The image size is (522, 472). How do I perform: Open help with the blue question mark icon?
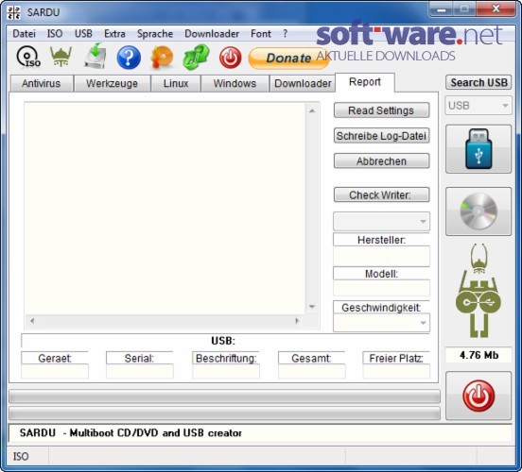click(129, 58)
